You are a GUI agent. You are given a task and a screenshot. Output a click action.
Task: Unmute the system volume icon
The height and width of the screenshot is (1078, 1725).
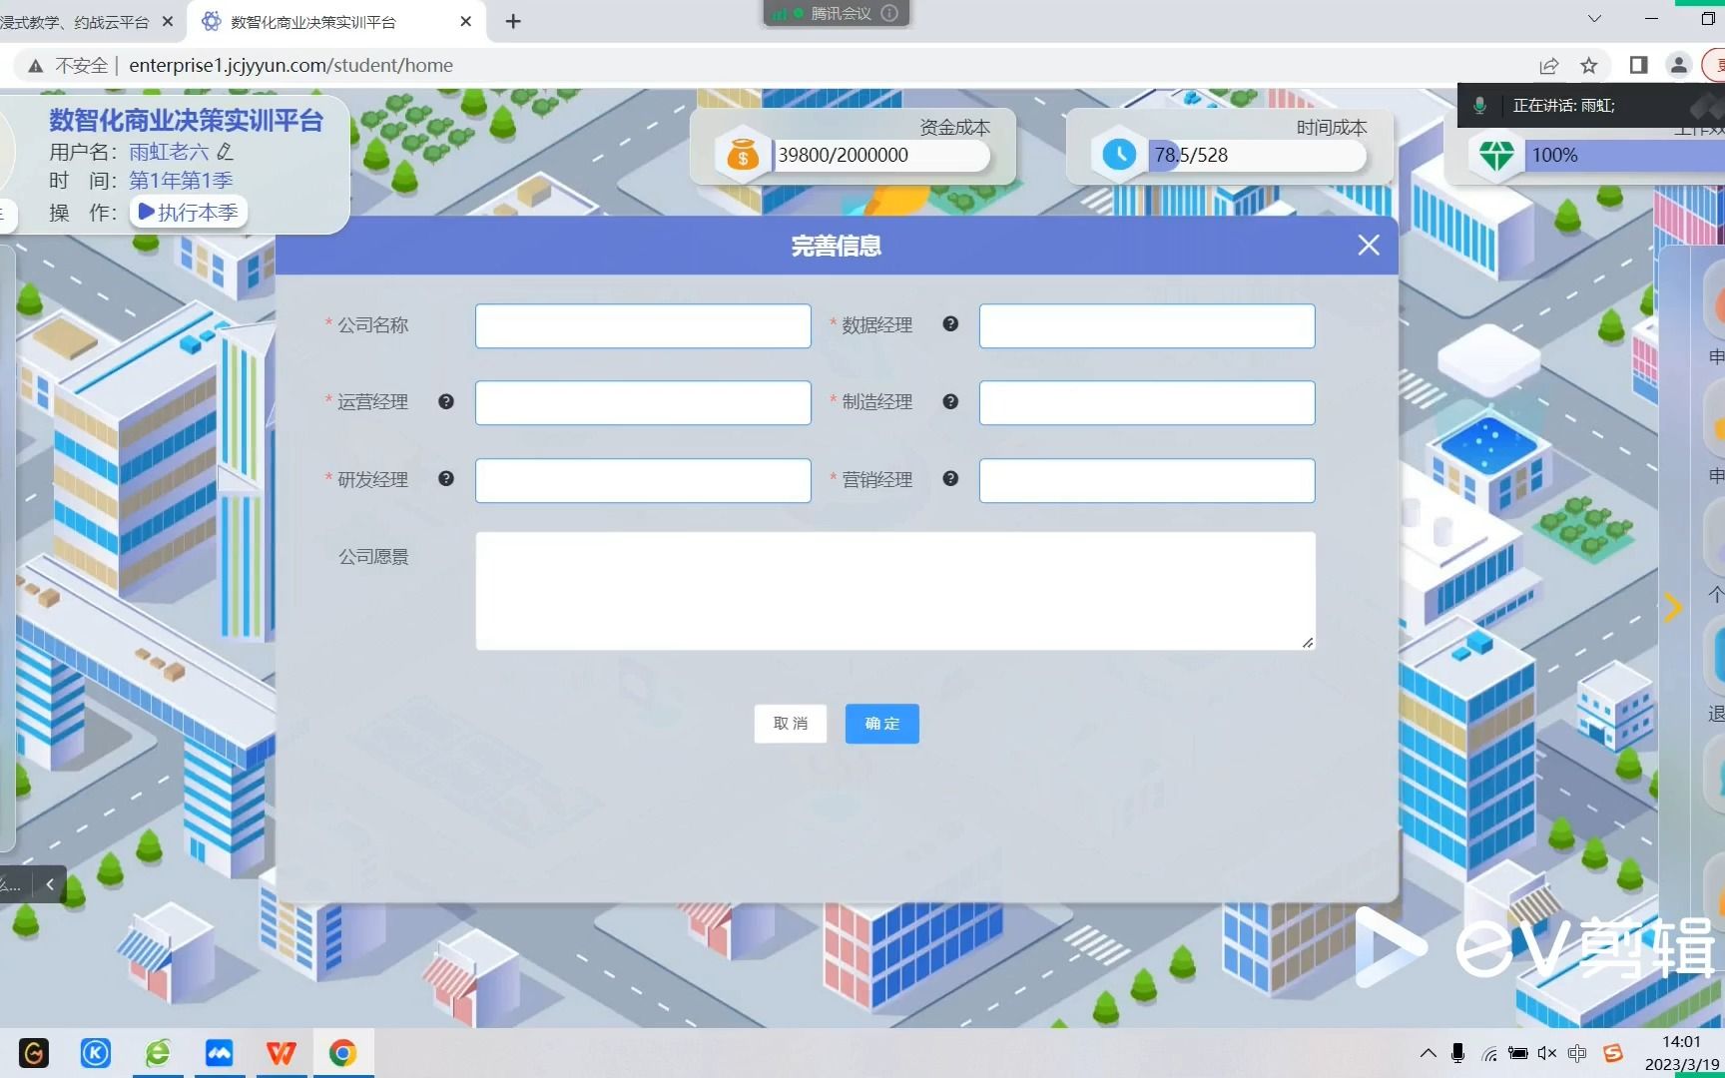coord(1547,1053)
